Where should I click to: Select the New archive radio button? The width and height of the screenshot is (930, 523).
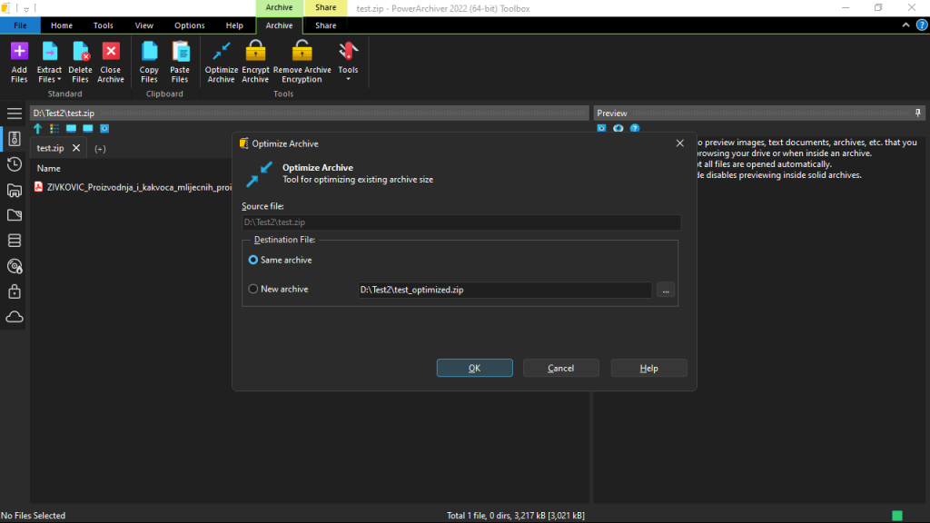click(253, 289)
